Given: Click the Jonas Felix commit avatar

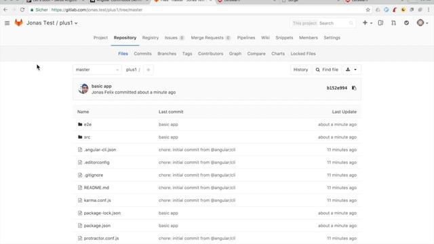Looking at the screenshot, I should point(83,89).
